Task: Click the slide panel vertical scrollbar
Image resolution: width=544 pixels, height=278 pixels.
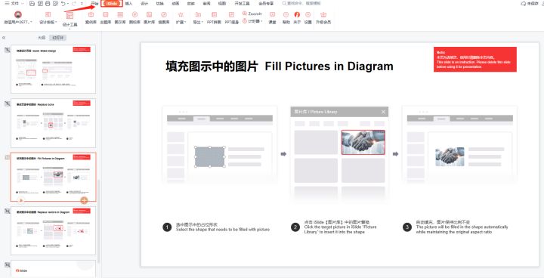Action: point(98,221)
